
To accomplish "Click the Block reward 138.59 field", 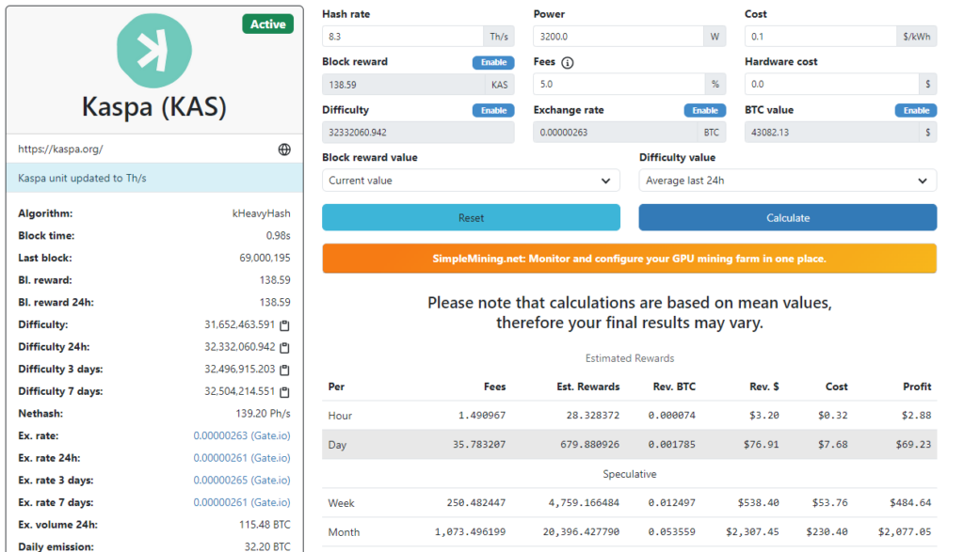I will [403, 84].
